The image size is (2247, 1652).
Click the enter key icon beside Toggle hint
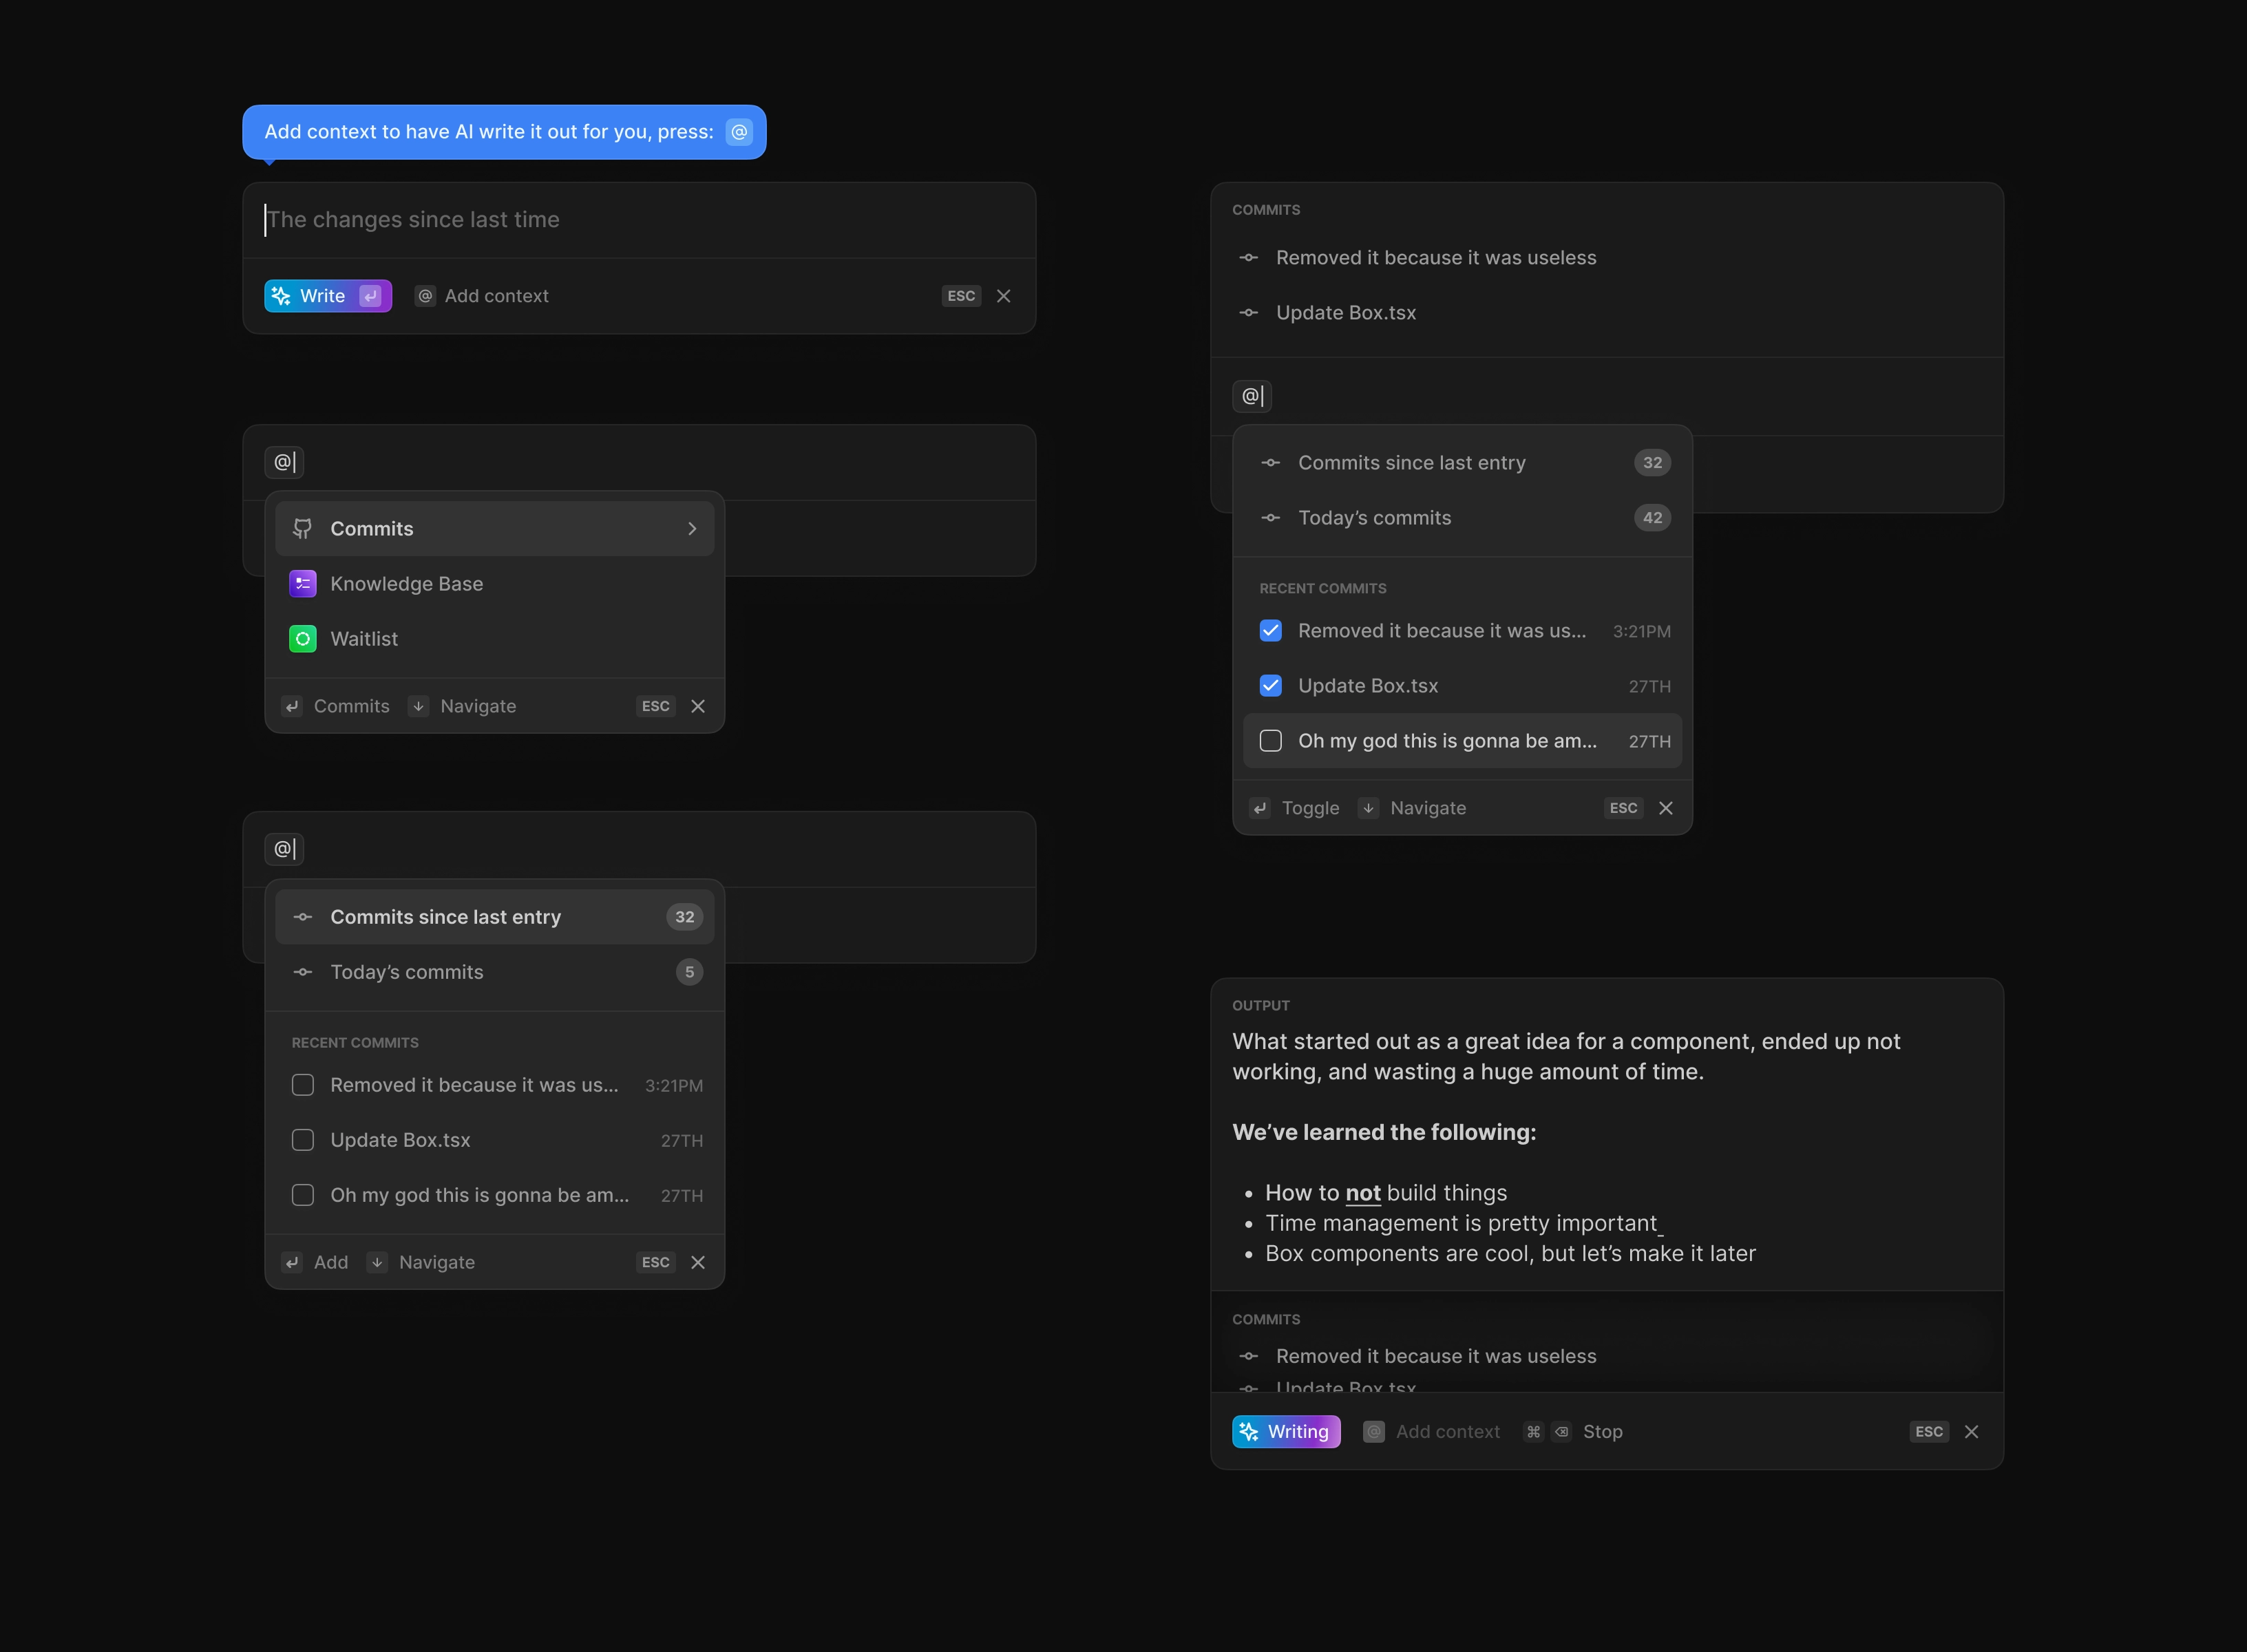(x=1260, y=808)
